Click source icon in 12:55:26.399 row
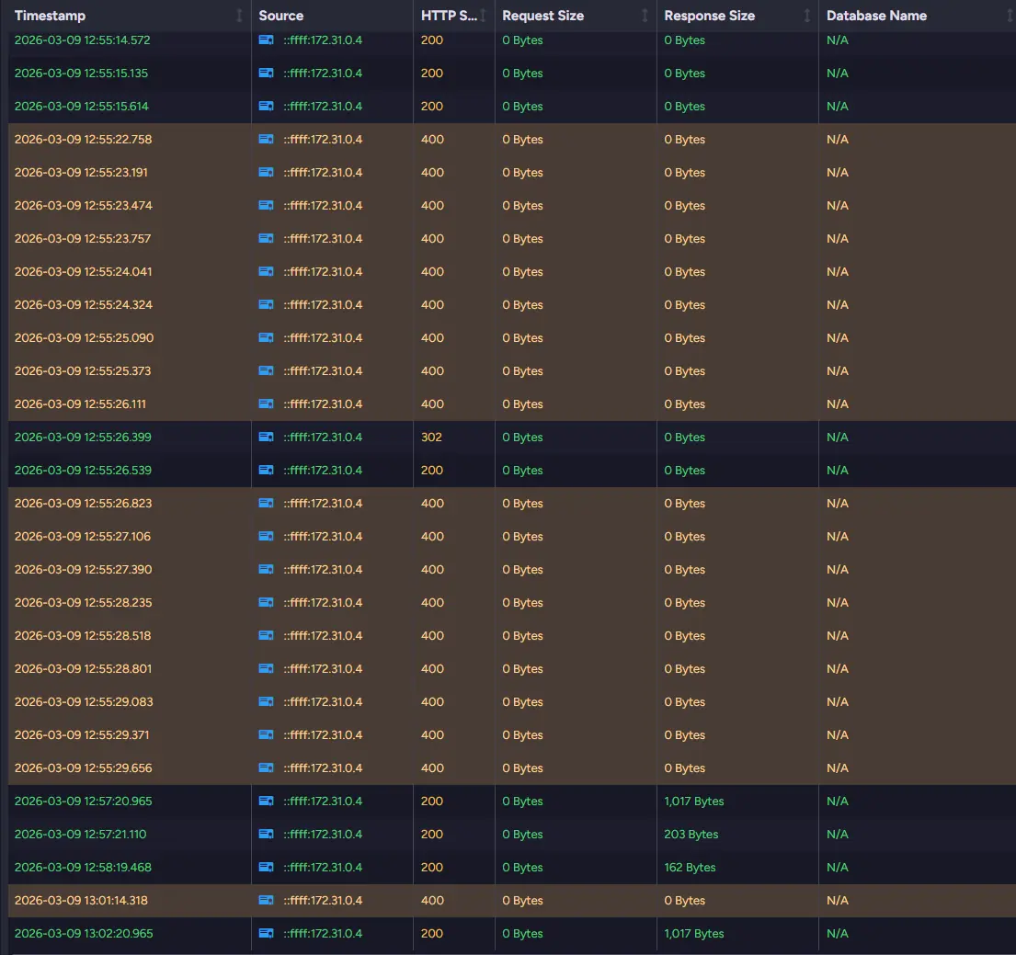 [267, 438]
